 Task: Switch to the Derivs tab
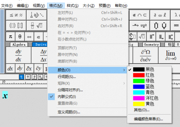[x=40, y=45]
